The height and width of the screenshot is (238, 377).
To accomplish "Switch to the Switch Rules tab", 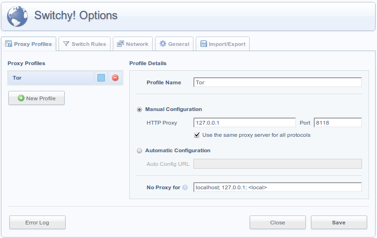I will pos(84,44).
